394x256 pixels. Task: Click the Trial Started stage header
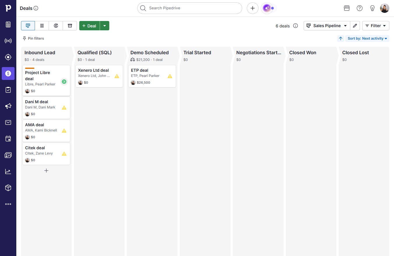click(197, 52)
